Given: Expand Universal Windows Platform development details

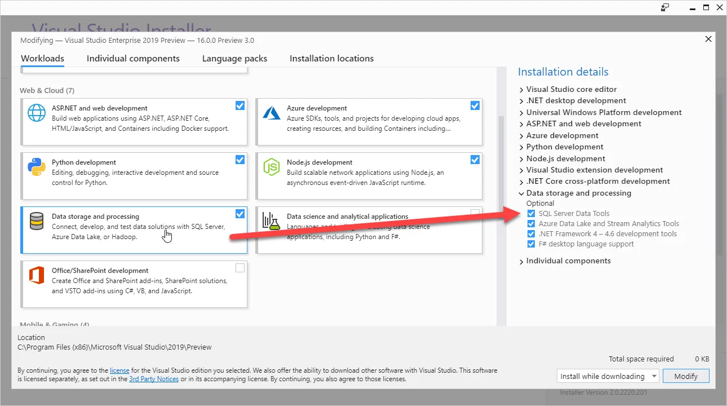Looking at the screenshot, I should [521, 113].
